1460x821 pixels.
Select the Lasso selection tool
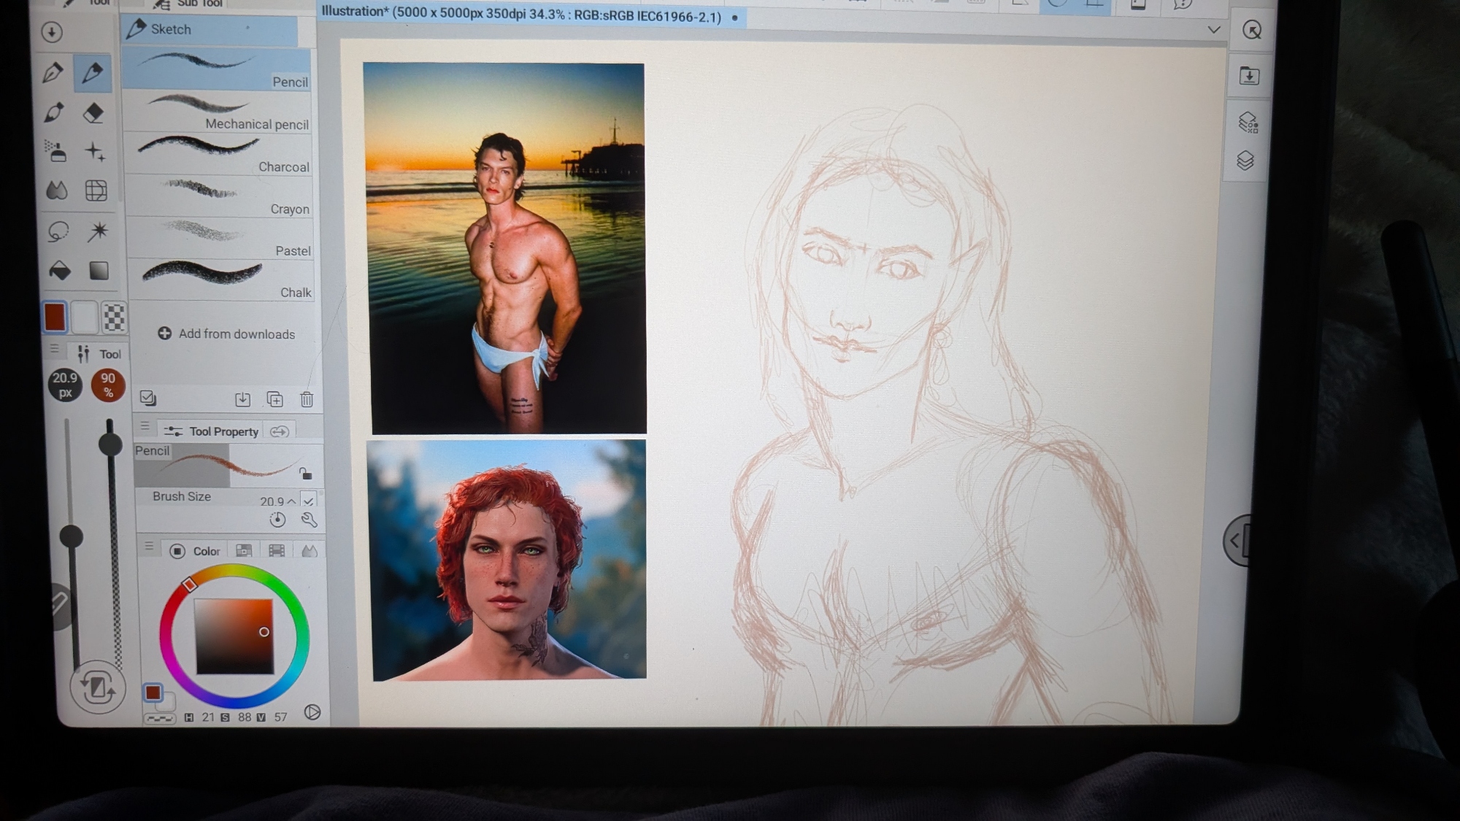(x=58, y=231)
